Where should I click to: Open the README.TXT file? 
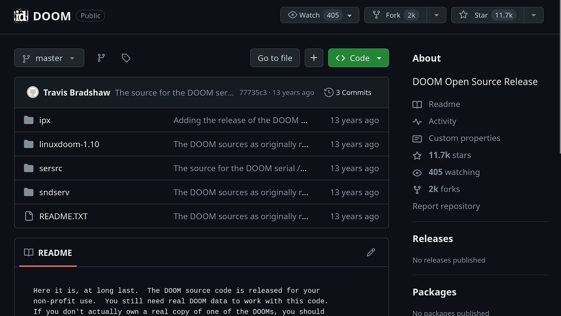[x=64, y=216]
